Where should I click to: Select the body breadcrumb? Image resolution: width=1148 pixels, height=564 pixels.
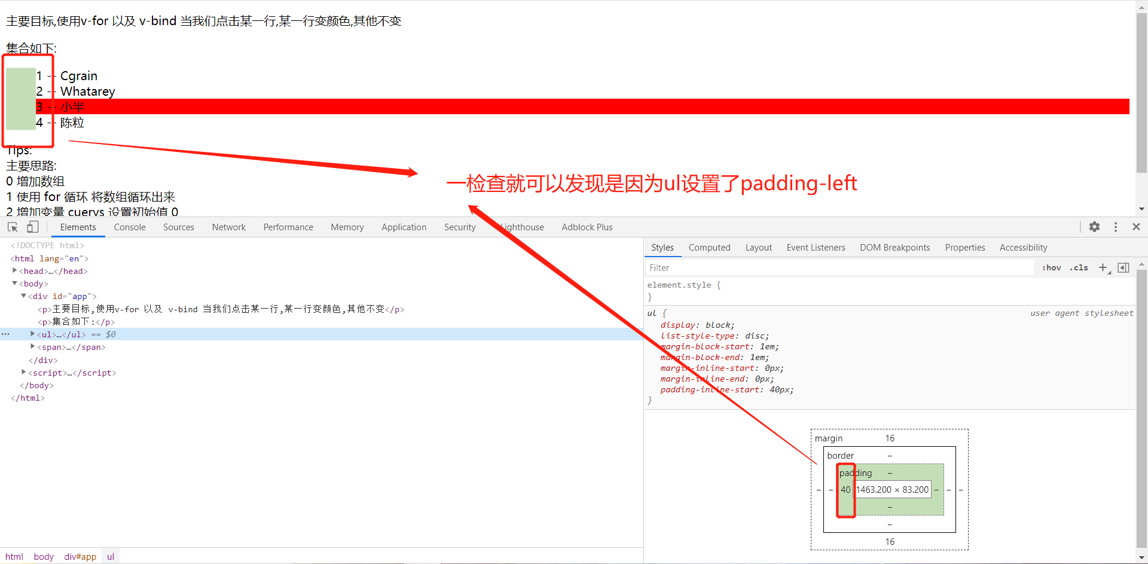[44, 557]
